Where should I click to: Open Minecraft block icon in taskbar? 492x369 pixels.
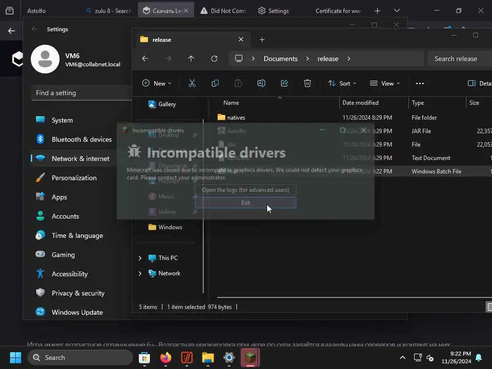pos(250,357)
